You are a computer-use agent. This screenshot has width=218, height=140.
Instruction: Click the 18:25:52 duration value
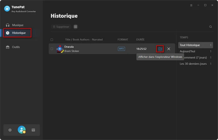141,49
